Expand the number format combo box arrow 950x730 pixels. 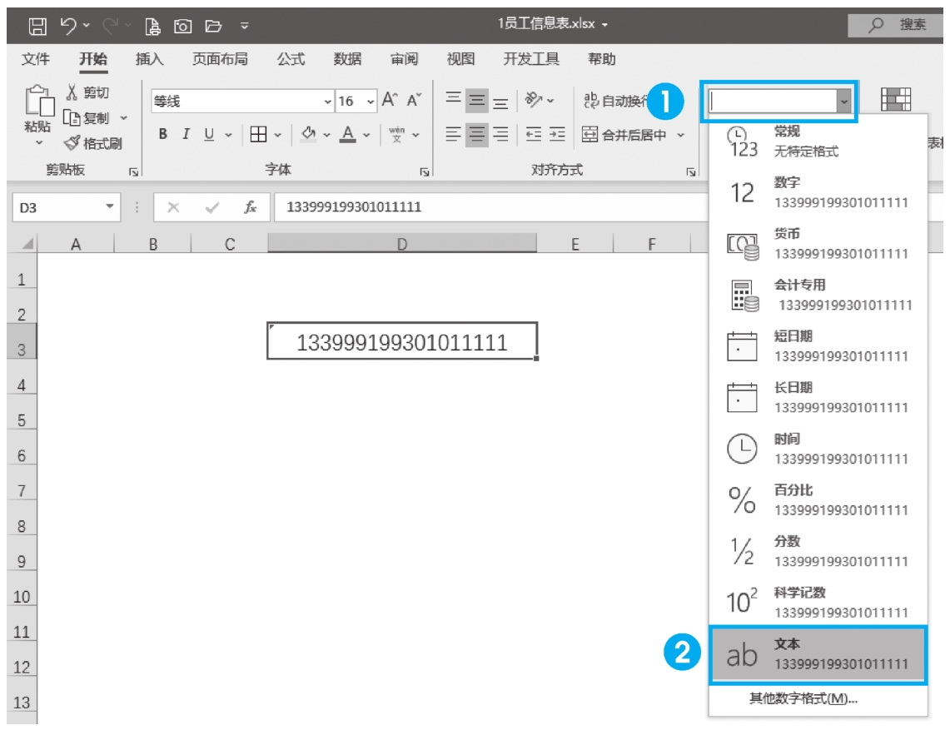pyautogui.click(x=844, y=102)
